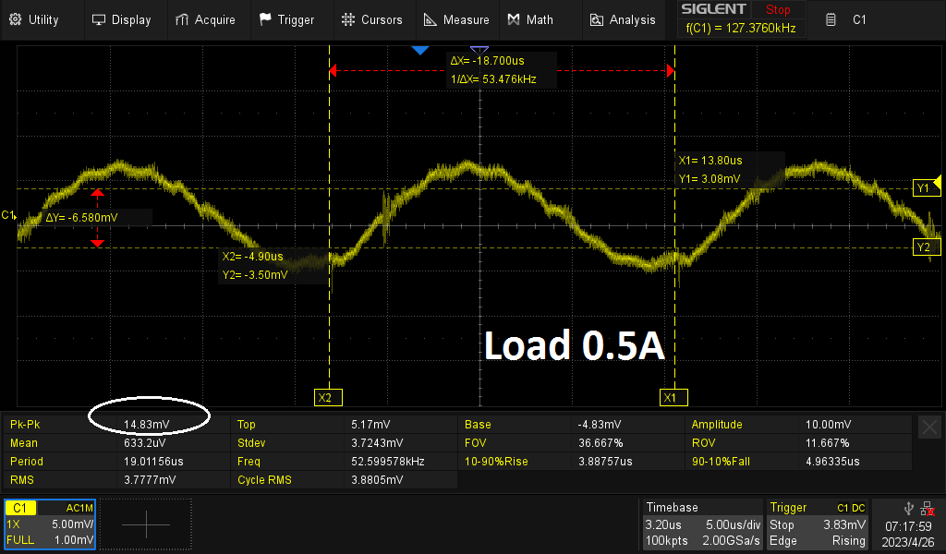Click the f(C1) frequency counter readout
This screenshot has height=554, width=946.
[741, 29]
